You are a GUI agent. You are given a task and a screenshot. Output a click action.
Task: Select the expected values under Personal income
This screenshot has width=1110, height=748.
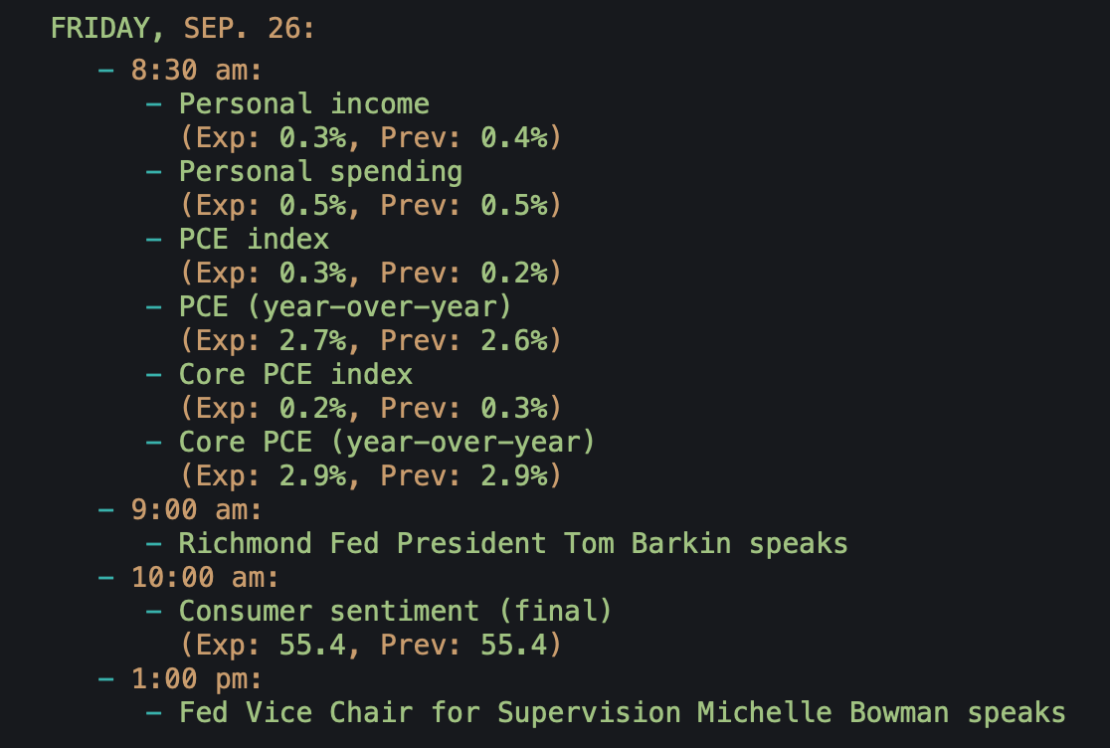click(x=371, y=138)
